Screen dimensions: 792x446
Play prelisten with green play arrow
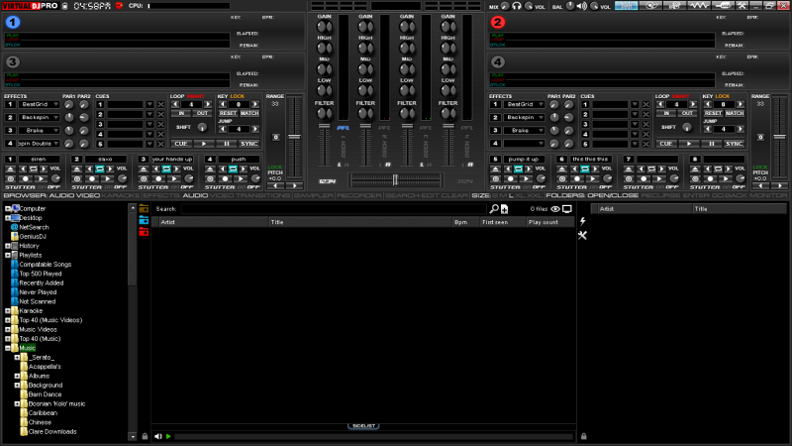click(x=168, y=436)
